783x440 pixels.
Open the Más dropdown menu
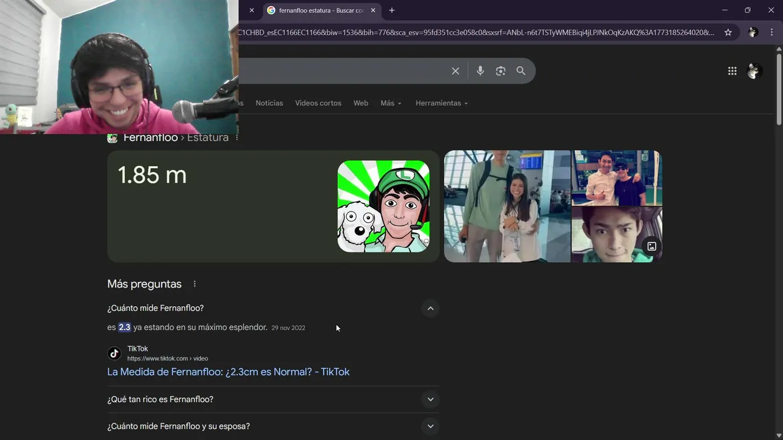coord(391,103)
